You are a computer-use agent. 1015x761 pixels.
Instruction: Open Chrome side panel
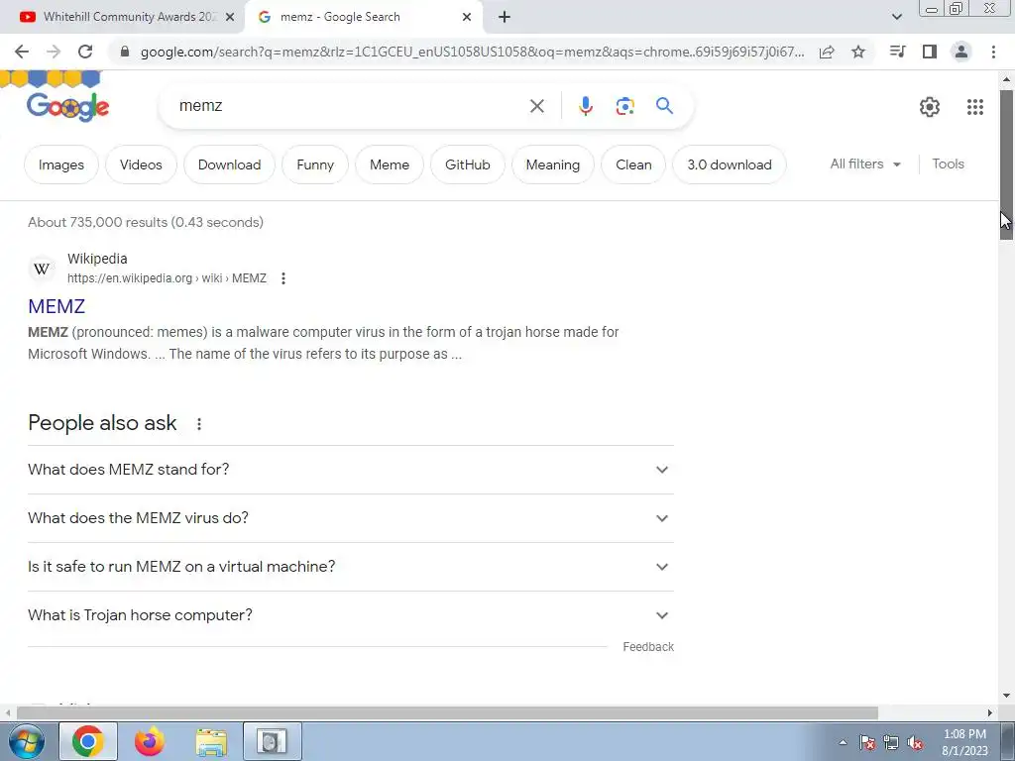pos(930,52)
